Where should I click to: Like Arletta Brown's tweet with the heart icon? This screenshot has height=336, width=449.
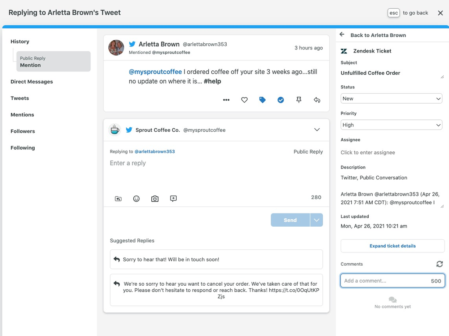coord(244,100)
